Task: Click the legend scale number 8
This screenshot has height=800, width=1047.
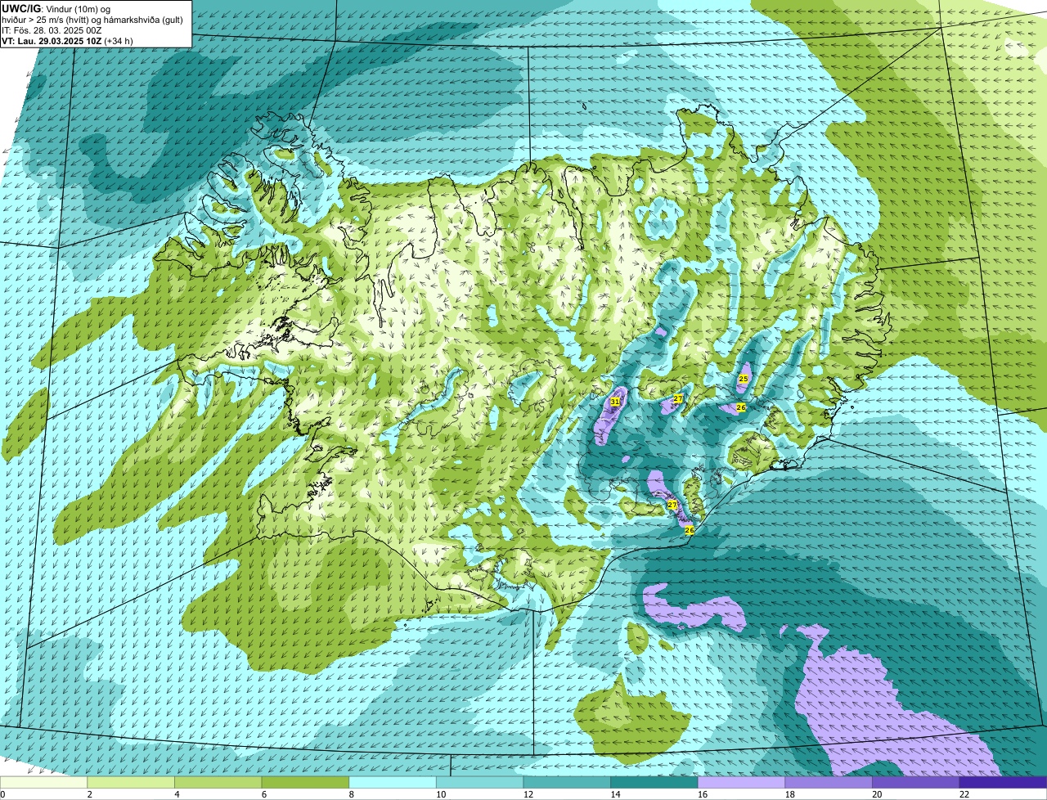Action: coord(351,794)
